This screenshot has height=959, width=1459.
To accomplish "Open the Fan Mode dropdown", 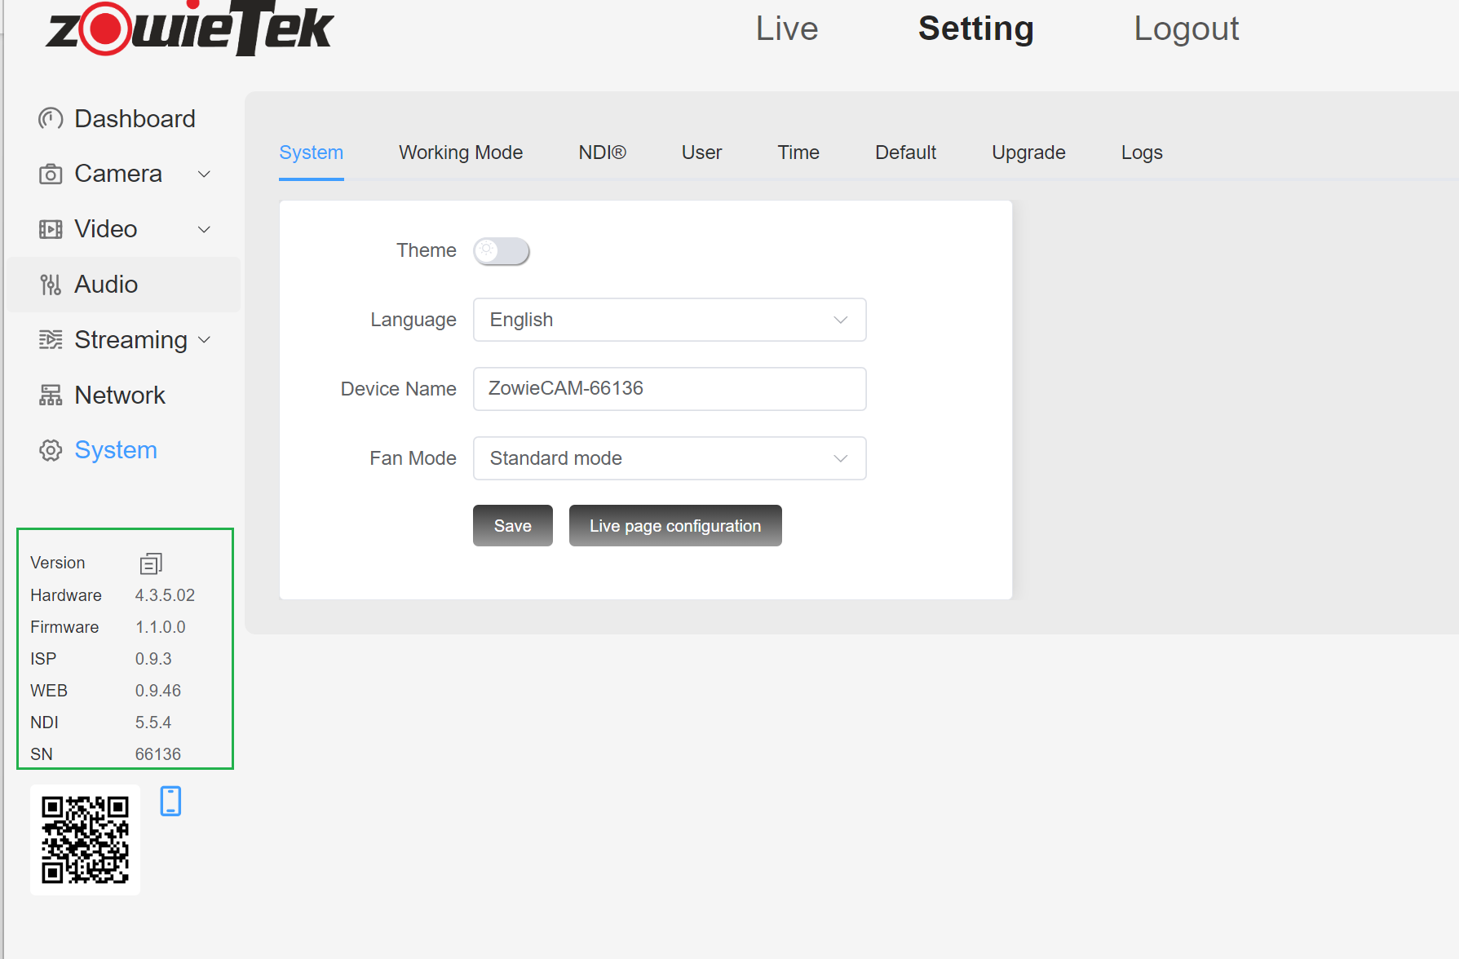I will [x=669, y=458].
